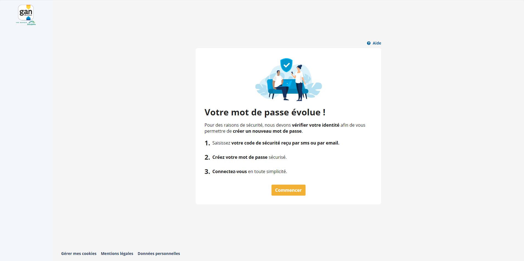Image resolution: width=524 pixels, height=261 pixels.
Task: Select the text Créez votre mot de passe
Action: 240,157
